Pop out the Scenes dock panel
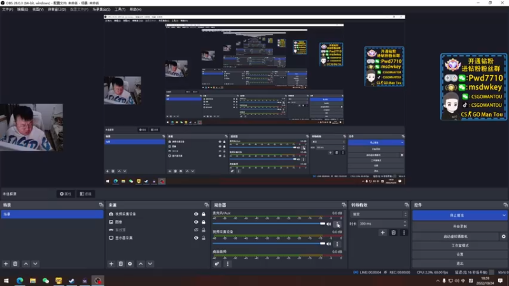The height and width of the screenshot is (286, 509). 101,205
